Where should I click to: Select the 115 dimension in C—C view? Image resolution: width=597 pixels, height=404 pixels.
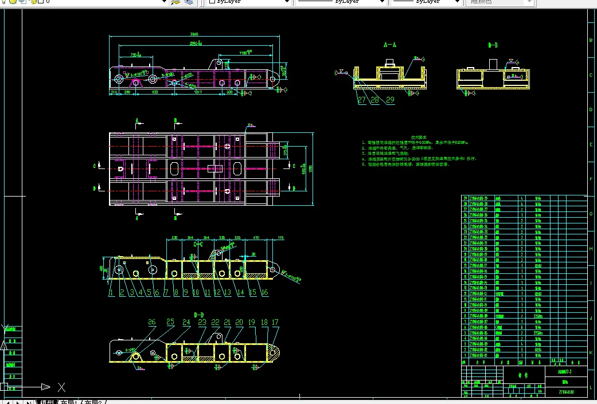[280, 238]
